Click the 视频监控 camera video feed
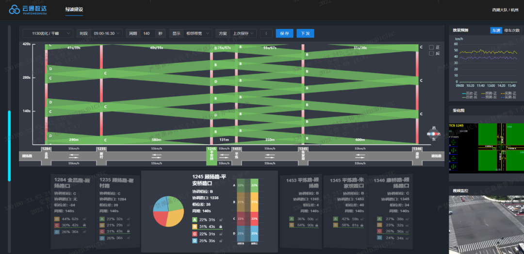 pos(486,224)
